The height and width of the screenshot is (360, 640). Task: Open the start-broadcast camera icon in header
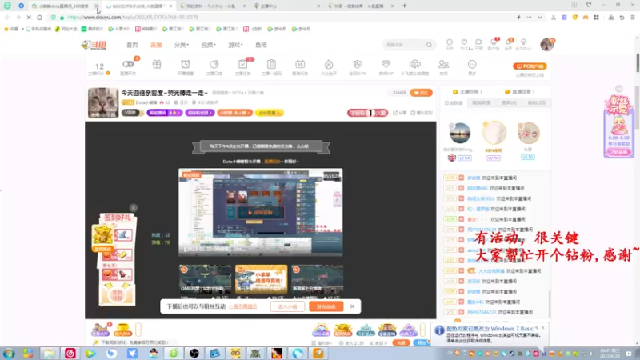[478, 44]
